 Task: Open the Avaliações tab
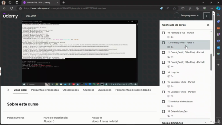point(105,90)
